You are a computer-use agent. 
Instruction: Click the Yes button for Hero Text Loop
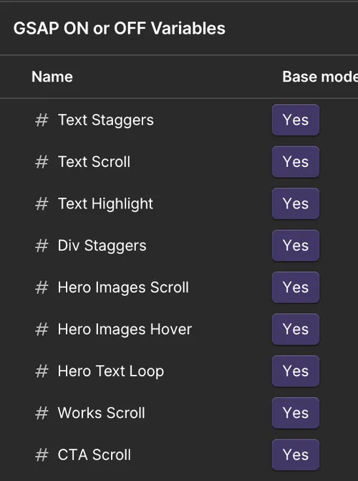pyautogui.click(x=296, y=371)
